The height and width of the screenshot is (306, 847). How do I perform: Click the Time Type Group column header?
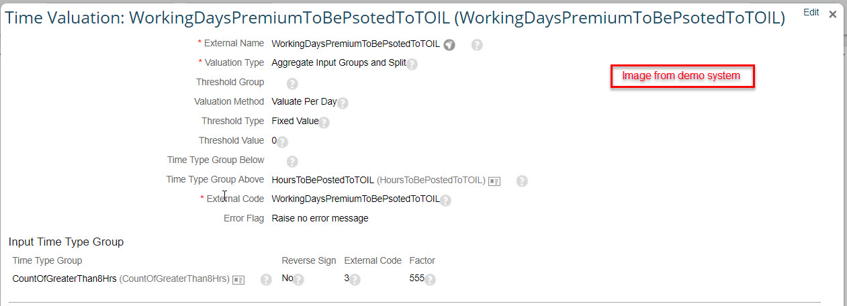pyautogui.click(x=48, y=260)
